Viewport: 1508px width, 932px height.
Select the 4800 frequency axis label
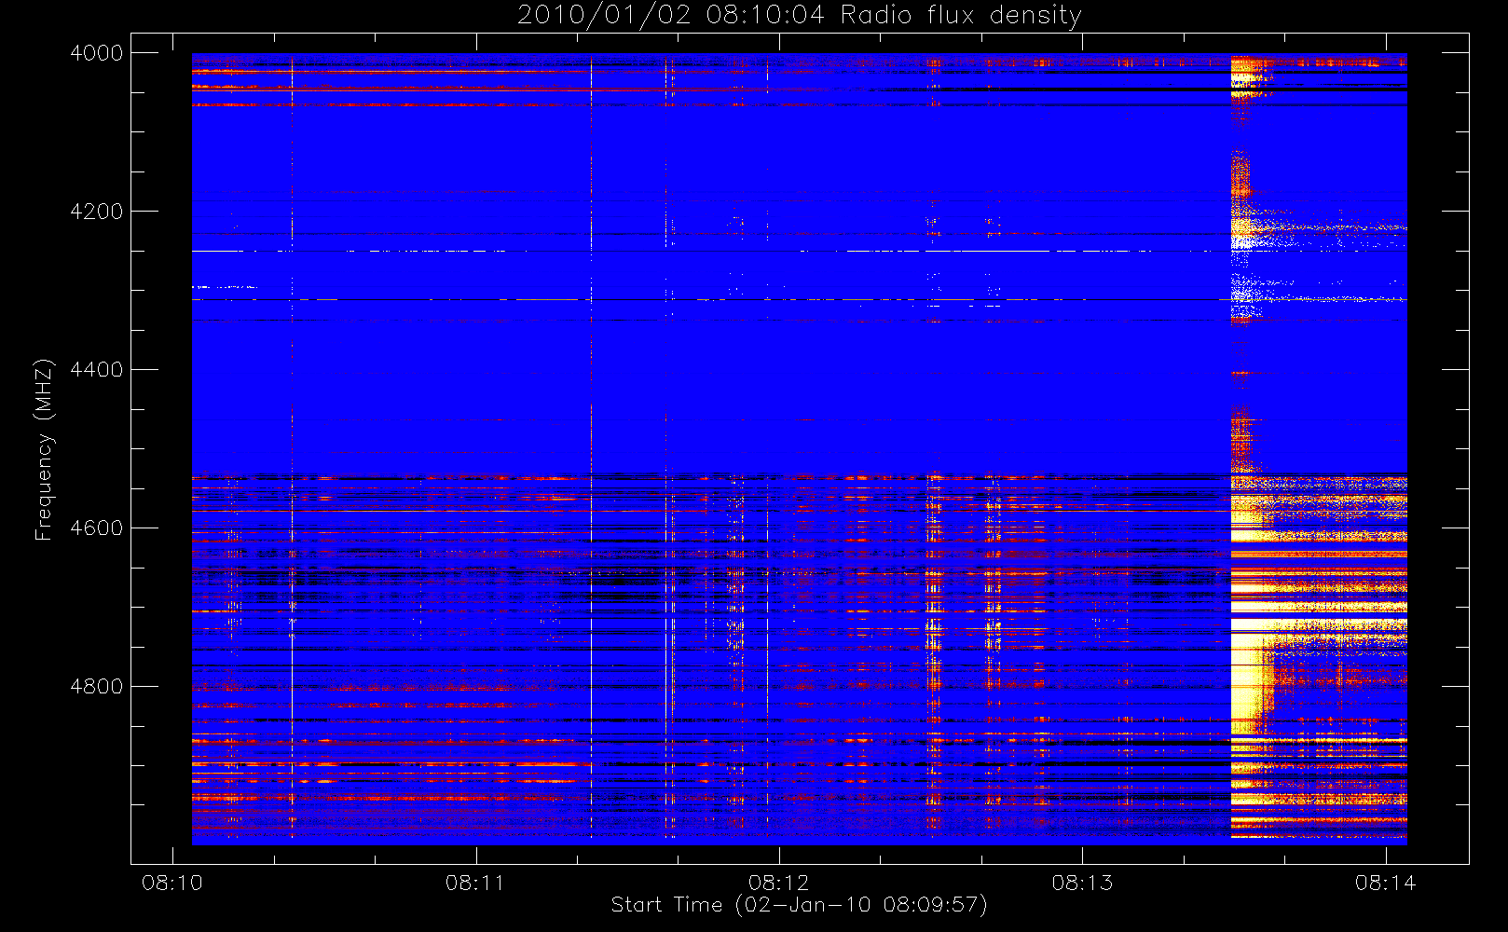coord(97,687)
